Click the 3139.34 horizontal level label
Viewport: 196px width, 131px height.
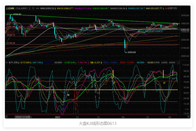pyautogui.click(x=11, y=43)
